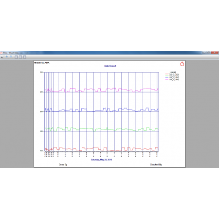
Task: Click the green Tank_02_Temp legend entry
Action: click(x=172, y=76)
